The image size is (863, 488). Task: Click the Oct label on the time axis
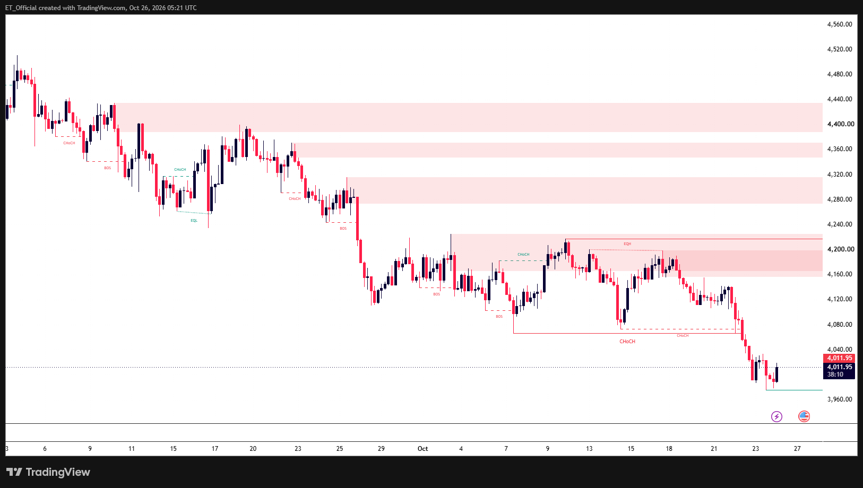pyautogui.click(x=422, y=449)
